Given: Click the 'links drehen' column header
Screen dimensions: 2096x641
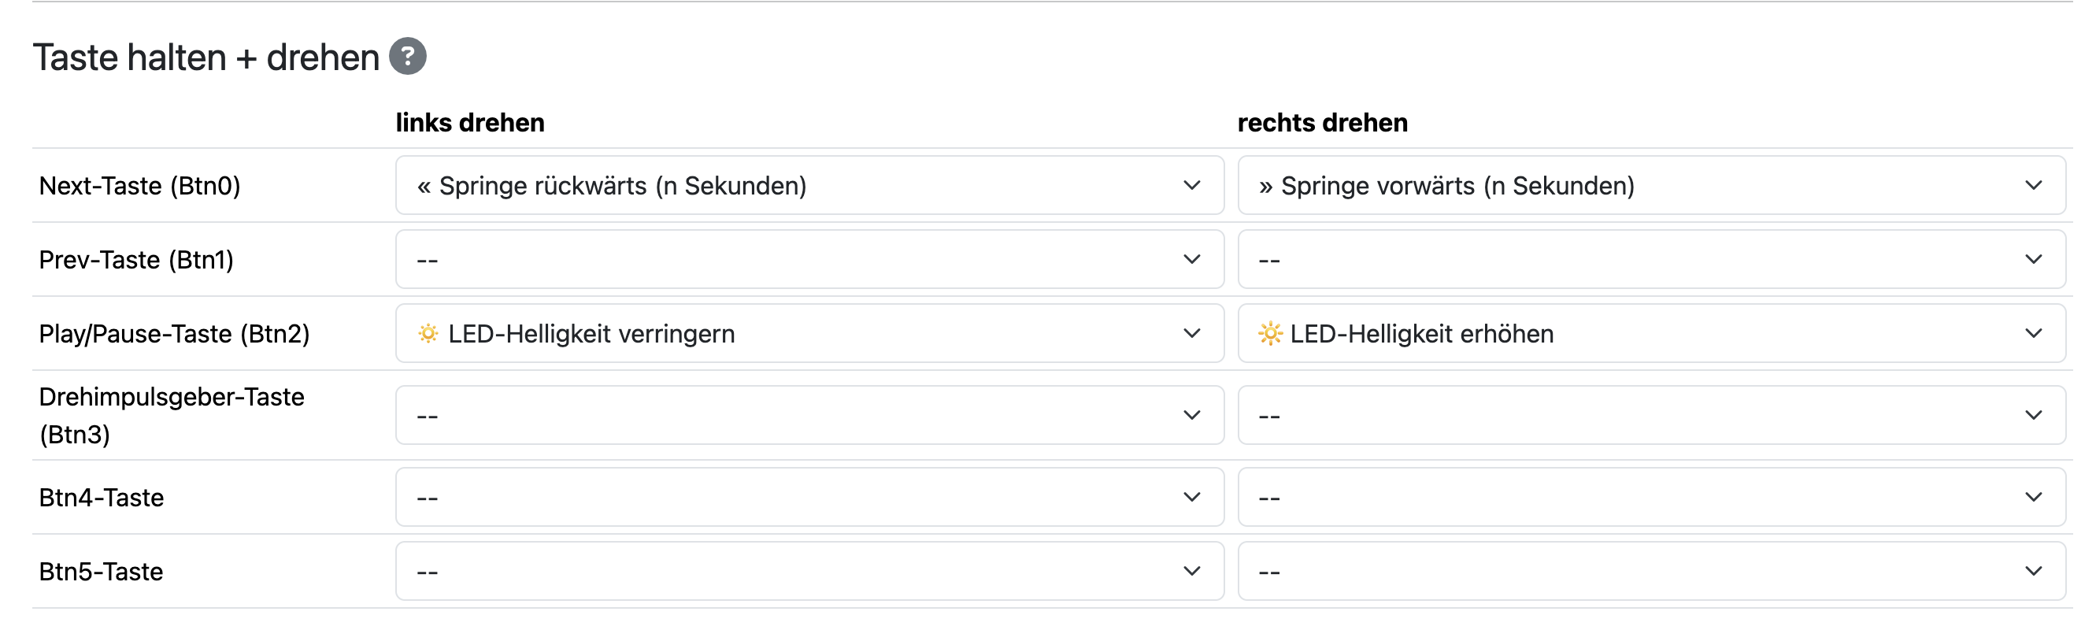Looking at the screenshot, I should pos(470,123).
